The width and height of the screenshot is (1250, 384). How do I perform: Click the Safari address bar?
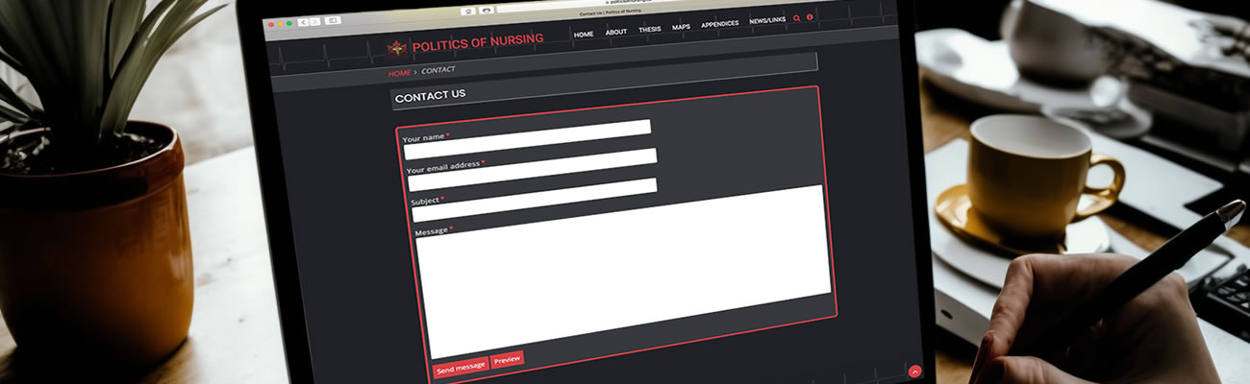615,4
